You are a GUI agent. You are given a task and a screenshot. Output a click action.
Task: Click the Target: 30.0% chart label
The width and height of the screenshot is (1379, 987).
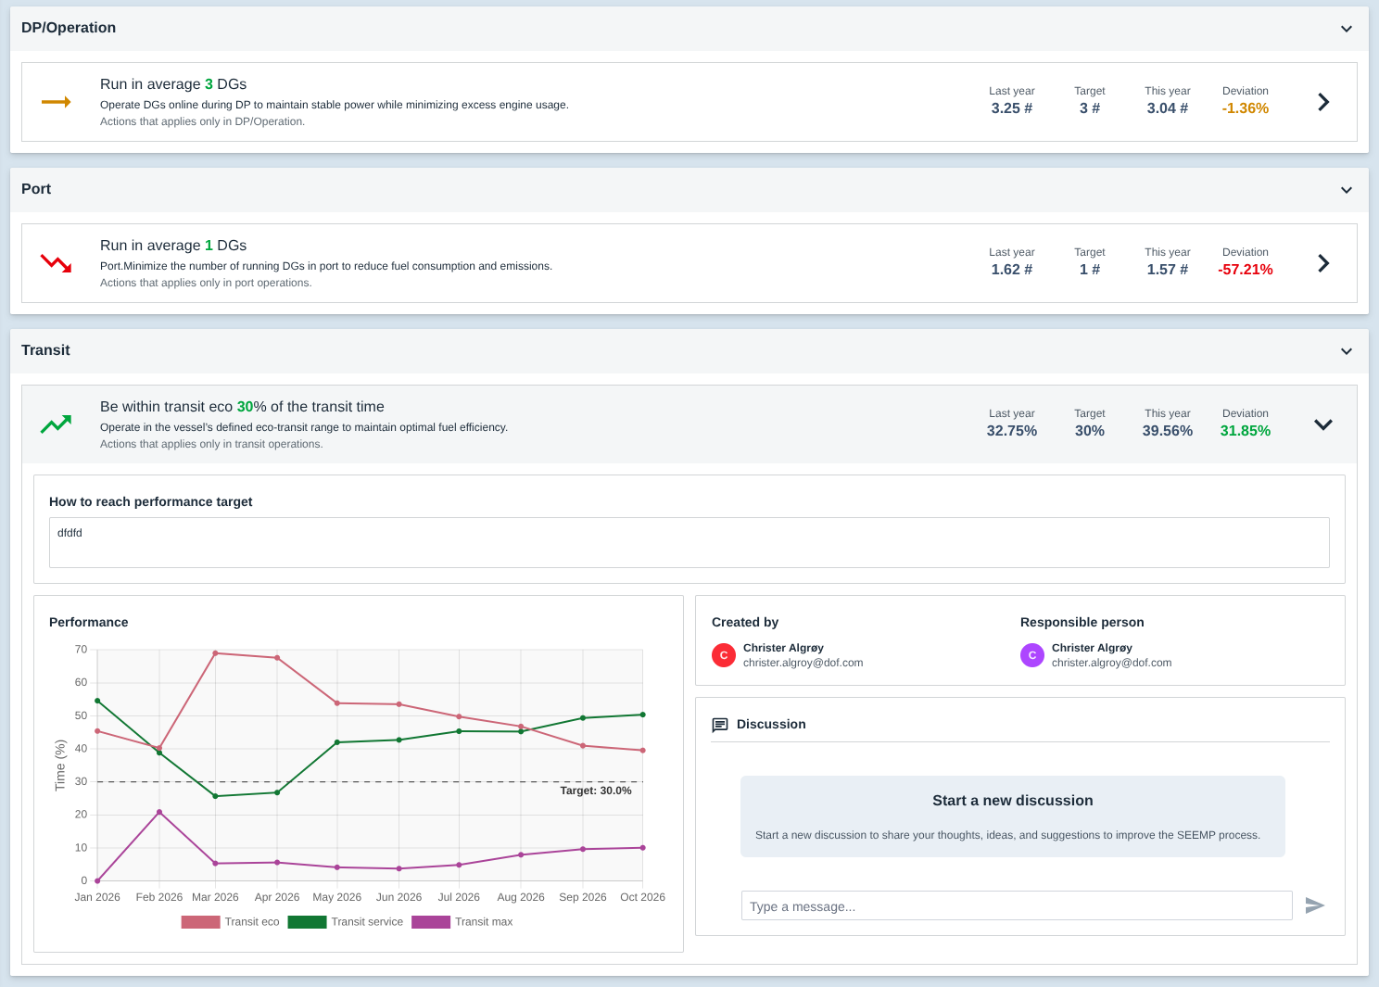(x=596, y=791)
